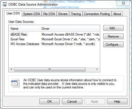This screenshot has width=132, height=109.
Task: Close the ODBC Data Source Administrator window
Action: (x=123, y=3)
